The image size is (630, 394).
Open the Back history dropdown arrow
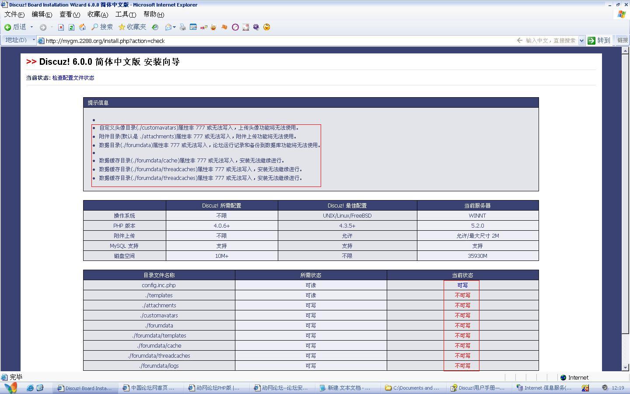31,27
